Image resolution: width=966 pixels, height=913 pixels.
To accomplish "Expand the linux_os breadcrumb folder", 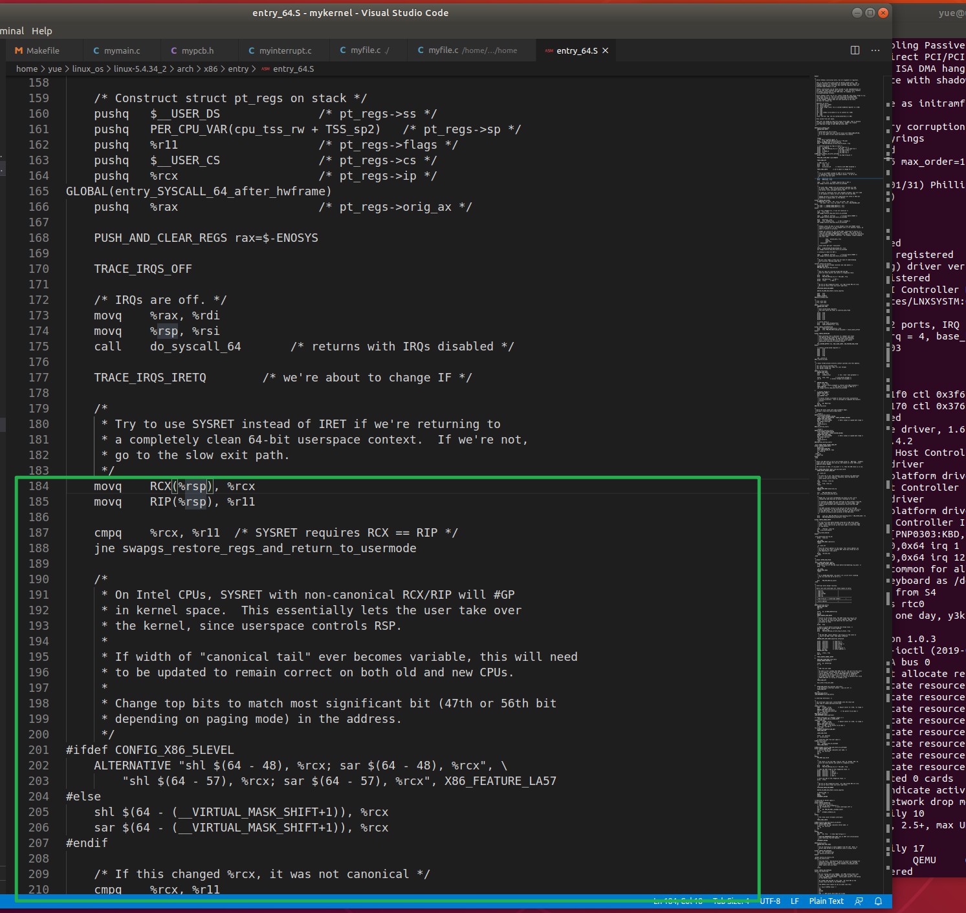I will click(87, 69).
